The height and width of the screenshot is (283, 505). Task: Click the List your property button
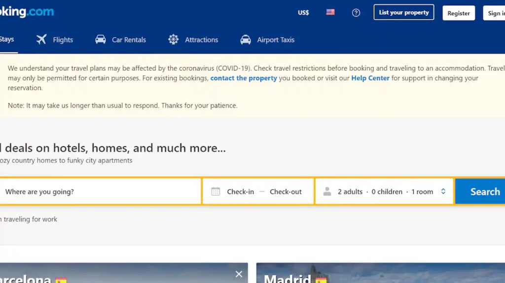coord(404,12)
